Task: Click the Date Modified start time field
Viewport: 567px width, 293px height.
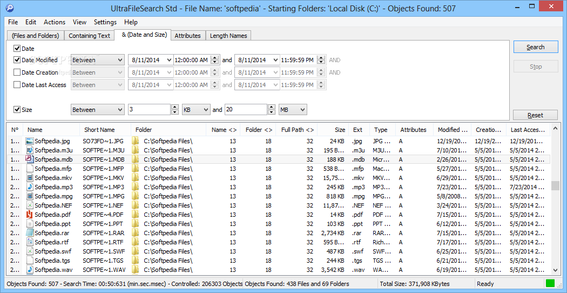Action: [192, 60]
